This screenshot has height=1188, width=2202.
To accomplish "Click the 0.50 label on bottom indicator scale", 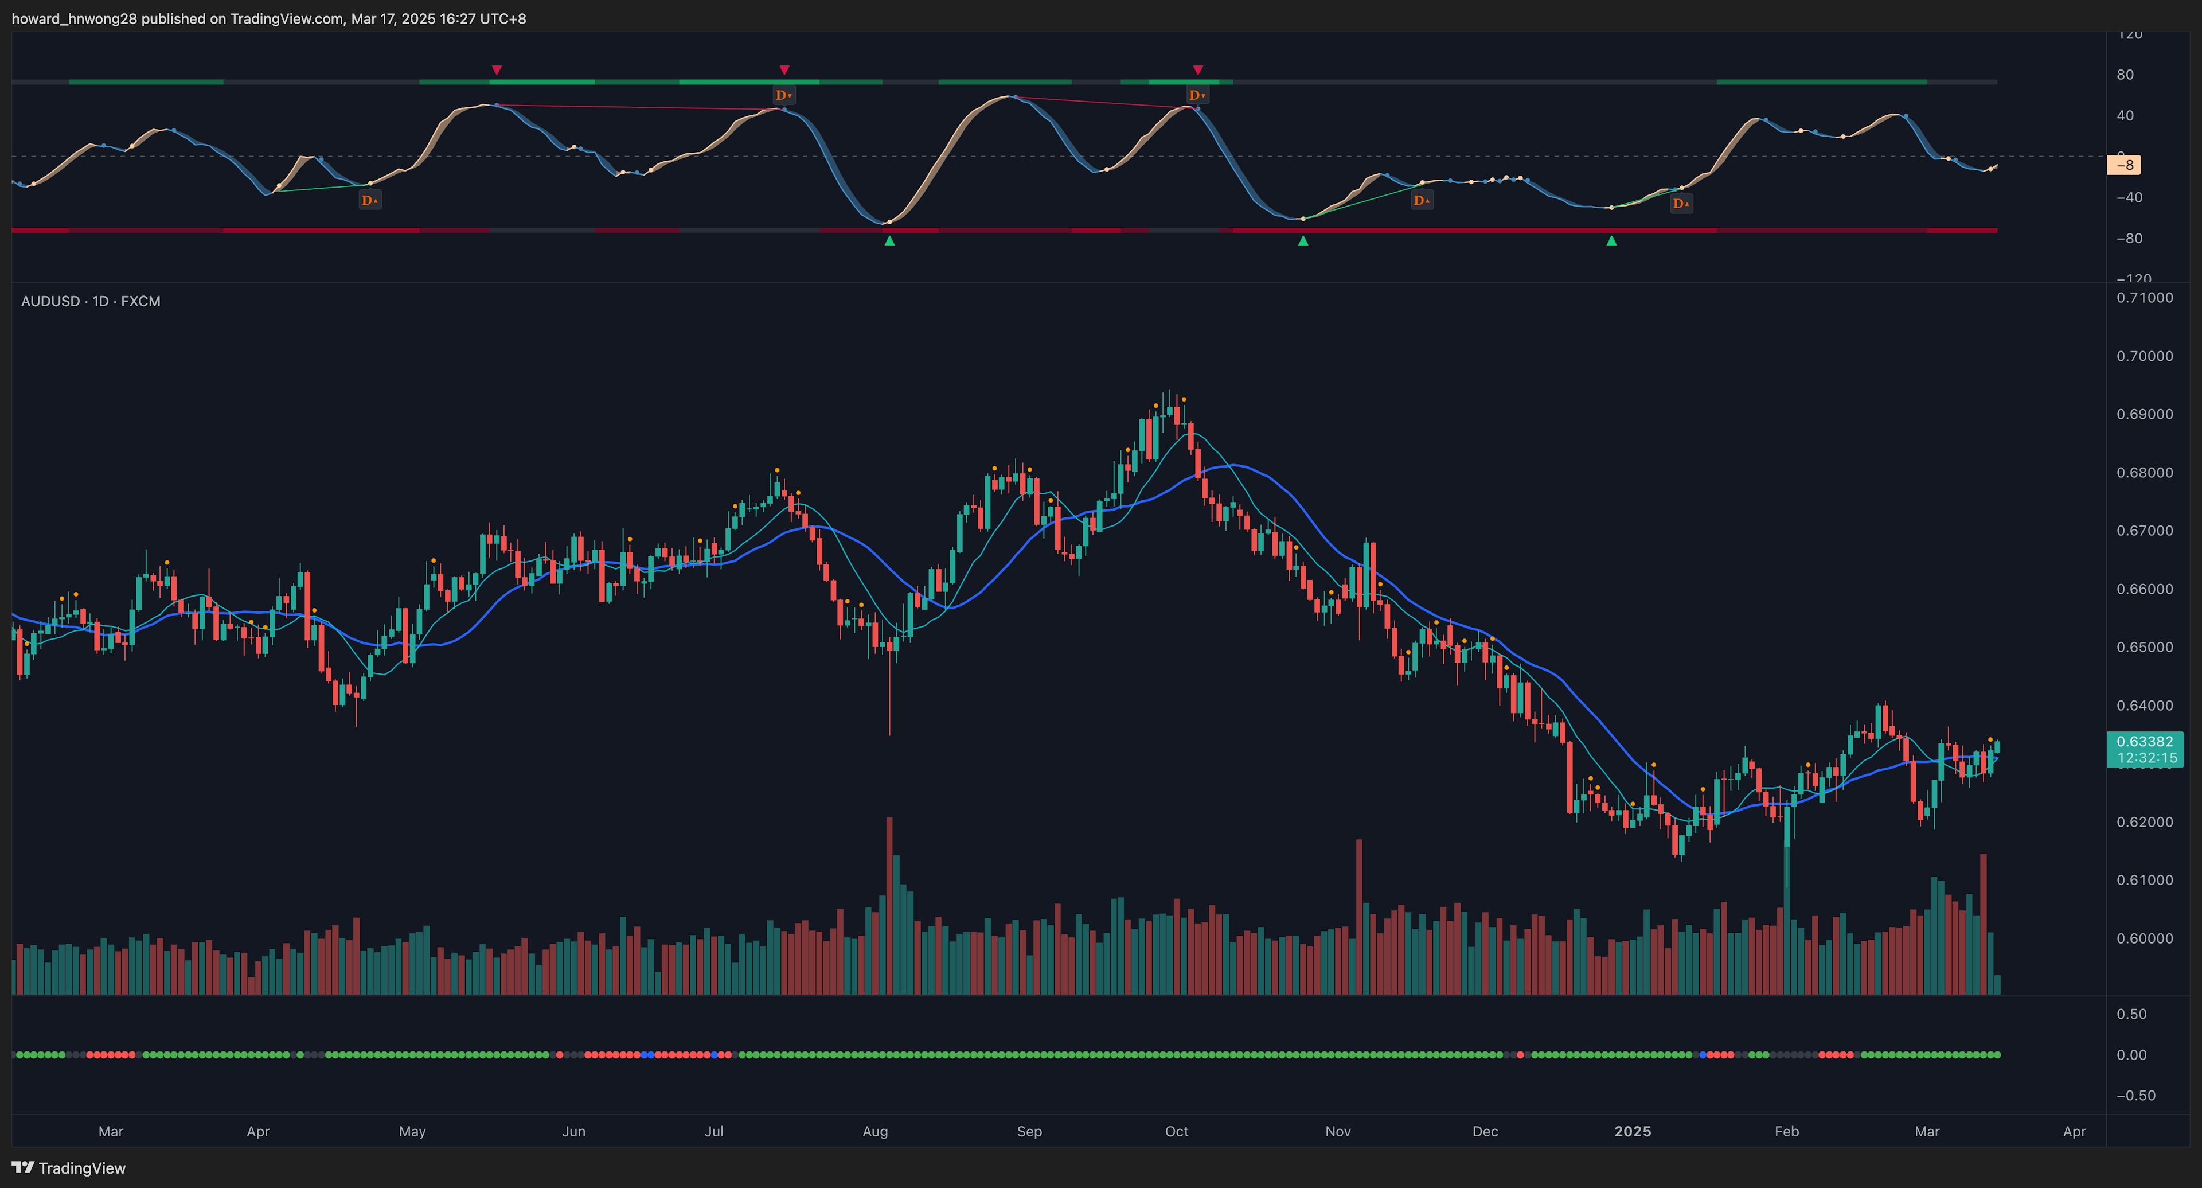I will (x=2132, y=1014).
